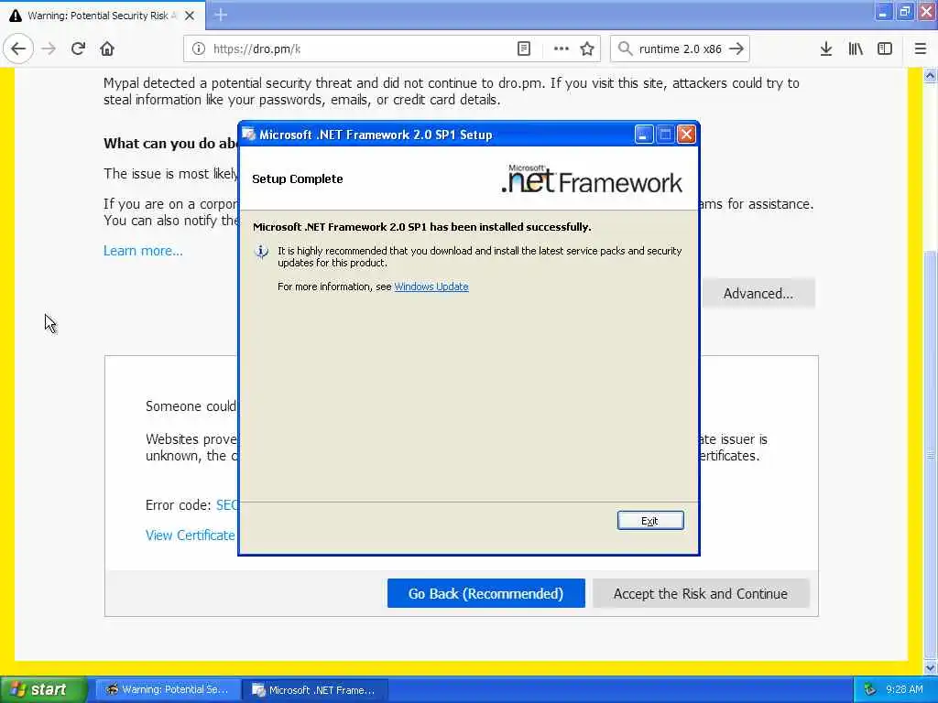Click the Setup Complete heading
Screen dimensions: 938x703
coord(298,179)
